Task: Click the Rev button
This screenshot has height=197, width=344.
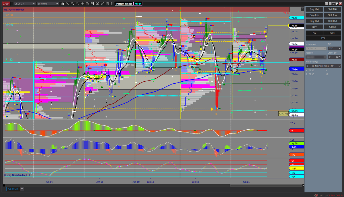Action: tap(314, 27)
